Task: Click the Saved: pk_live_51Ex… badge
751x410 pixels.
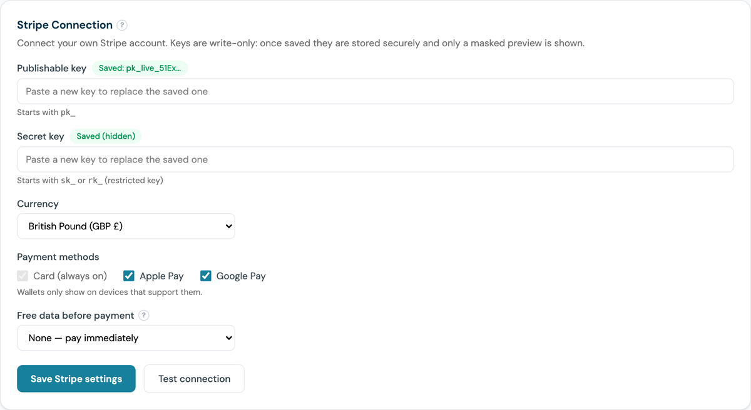Action: [140, 68]
